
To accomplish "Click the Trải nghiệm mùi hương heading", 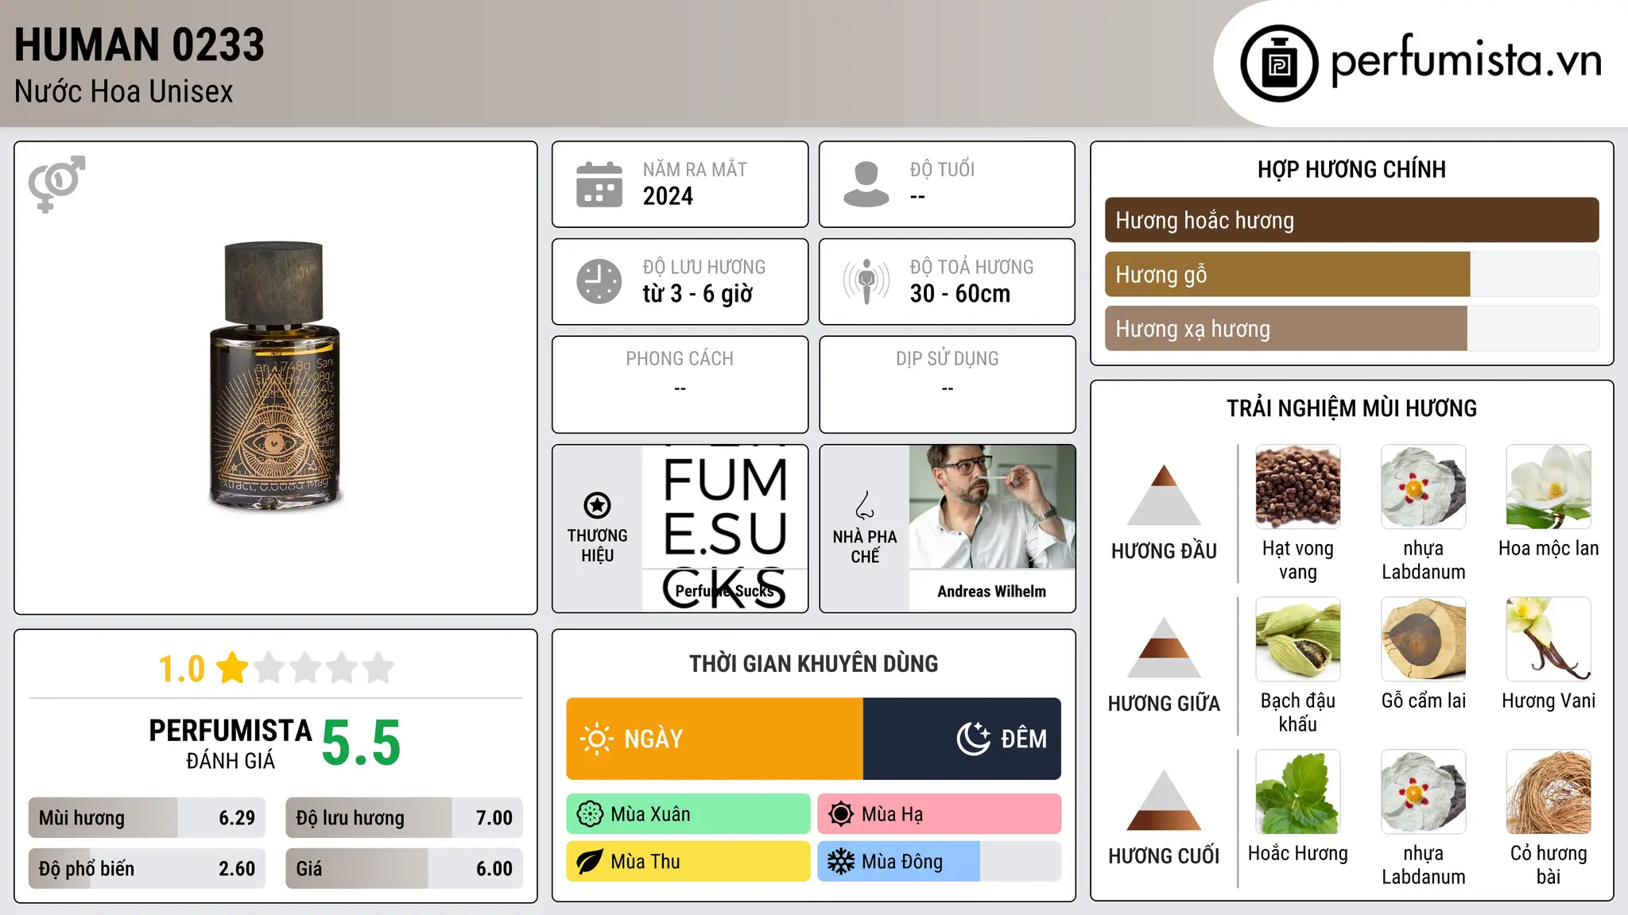I will [1351, 408].
